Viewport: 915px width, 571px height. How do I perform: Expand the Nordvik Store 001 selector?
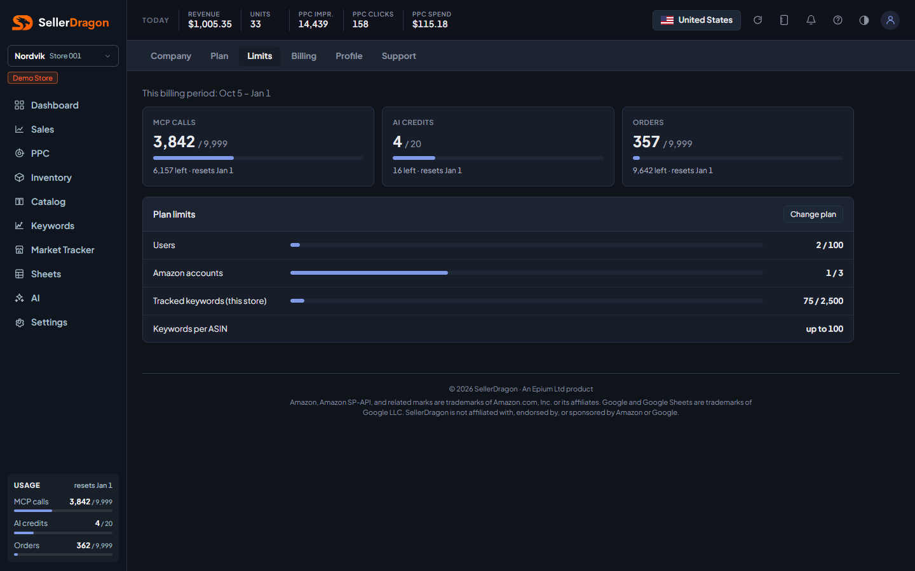coord(63,56)
